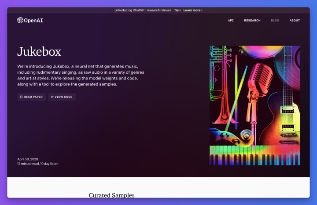Click the Jukebox instruments artwork
Viewport: 317px width, 205px height.
(x=255, y=105)
